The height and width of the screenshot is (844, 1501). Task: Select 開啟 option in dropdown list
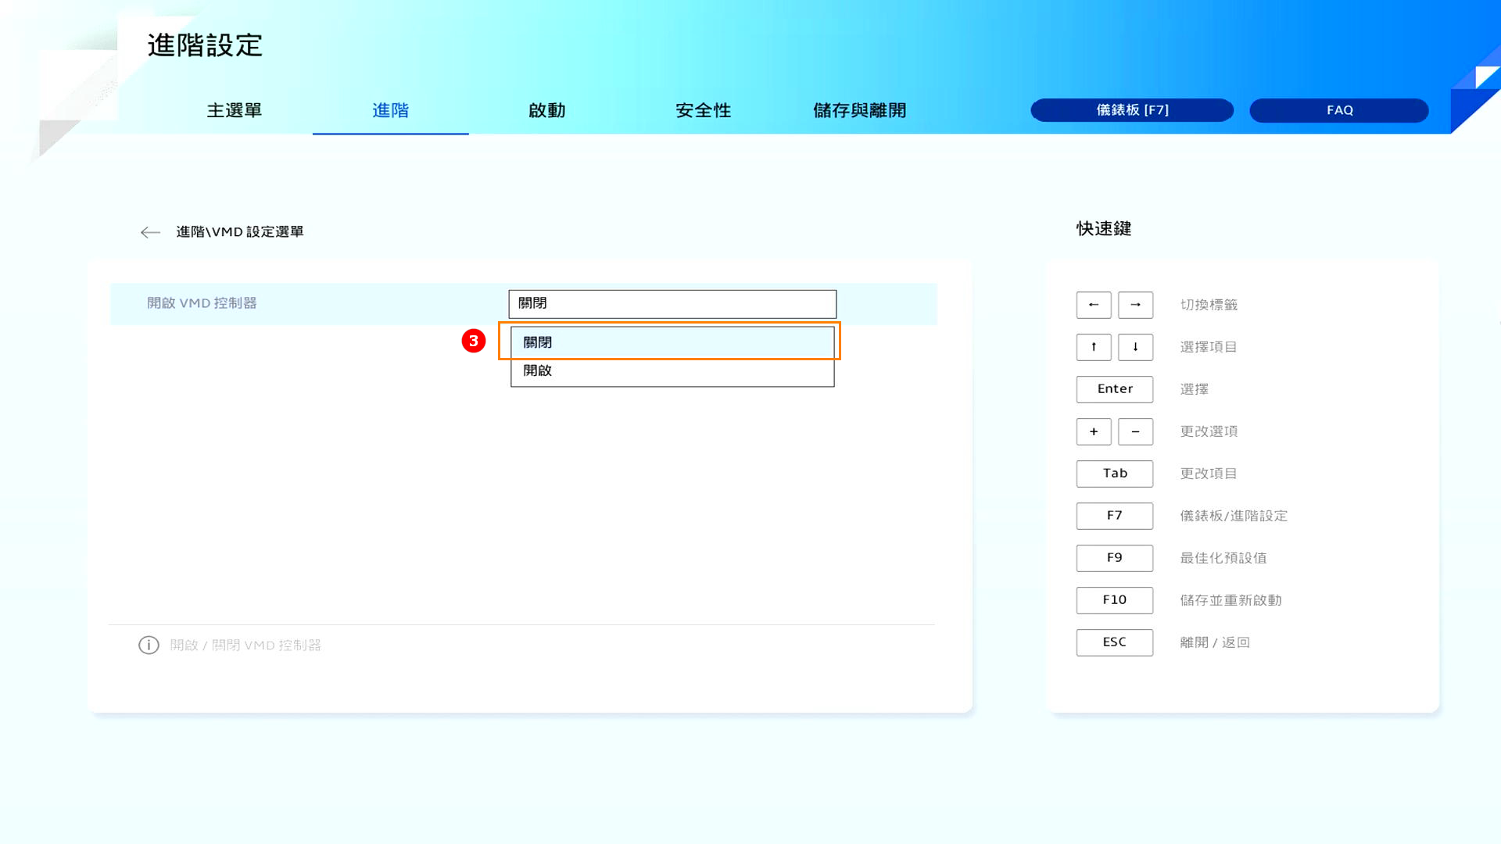(x=671, y=371)
